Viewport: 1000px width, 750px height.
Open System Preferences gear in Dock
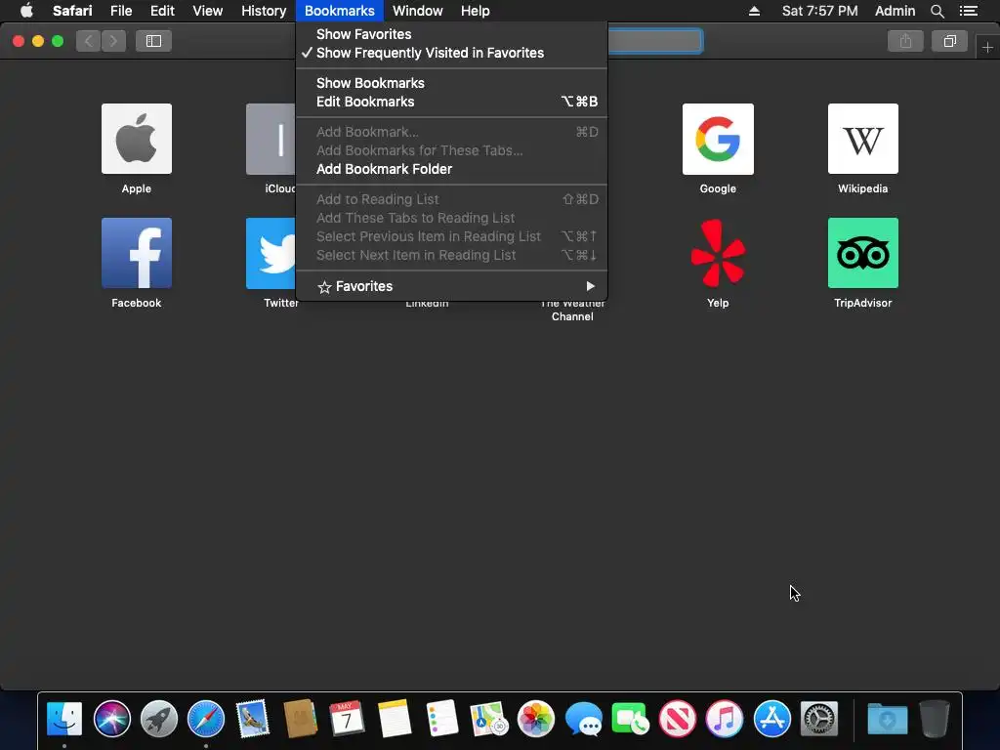pos(819,719)
